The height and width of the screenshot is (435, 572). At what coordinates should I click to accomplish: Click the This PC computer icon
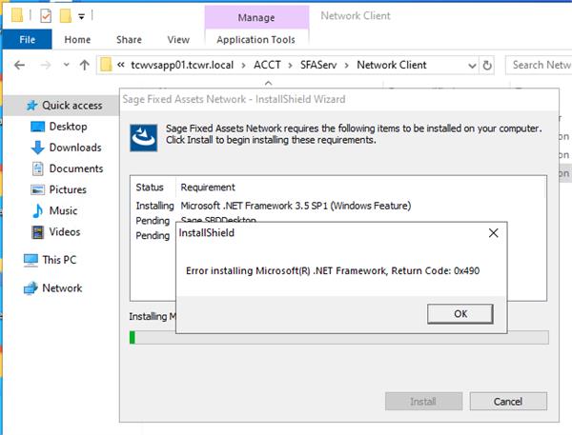[31, 260]
